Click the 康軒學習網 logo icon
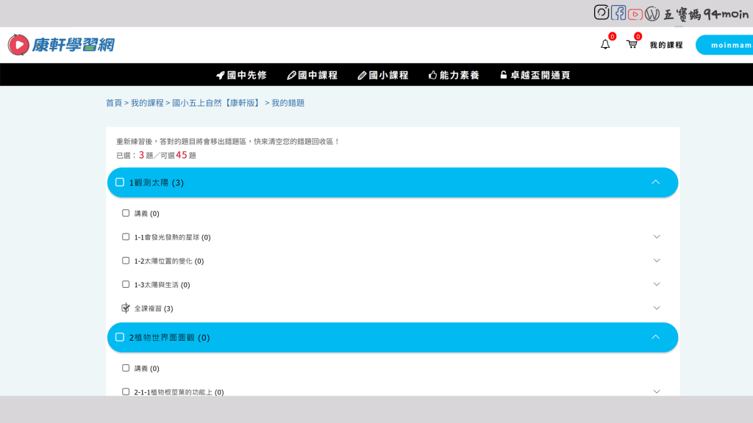Screen dimensions: 753x423 pos(18,45)
